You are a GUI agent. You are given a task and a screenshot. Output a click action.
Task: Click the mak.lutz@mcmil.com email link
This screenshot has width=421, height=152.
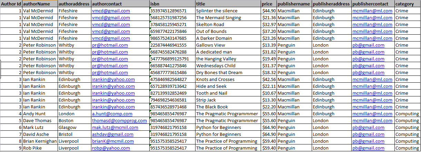115,127
